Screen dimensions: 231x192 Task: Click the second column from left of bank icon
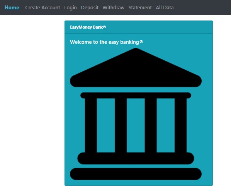pyautogui.click(x=121, y=125)
